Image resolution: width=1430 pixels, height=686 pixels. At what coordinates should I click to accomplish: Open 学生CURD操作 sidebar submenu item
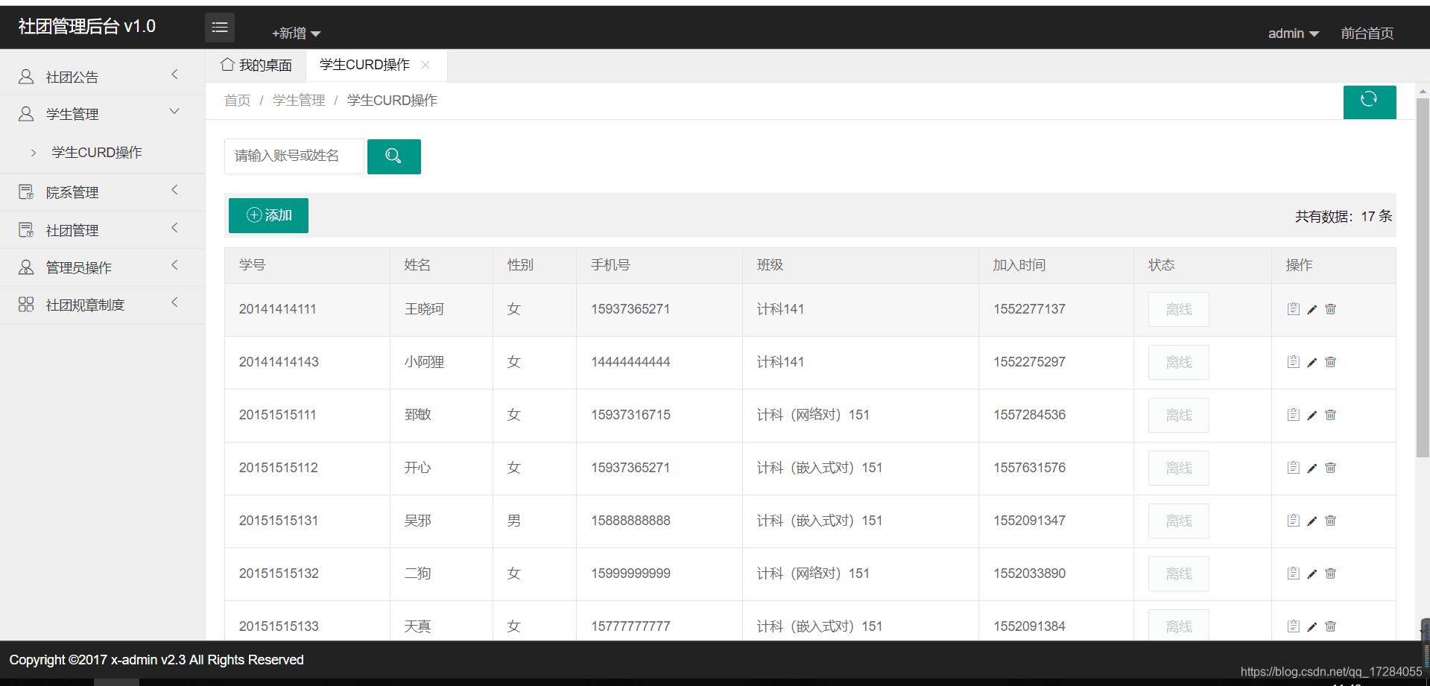[97, 153]
